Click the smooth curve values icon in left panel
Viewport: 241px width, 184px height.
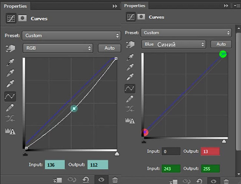[10, 118]
